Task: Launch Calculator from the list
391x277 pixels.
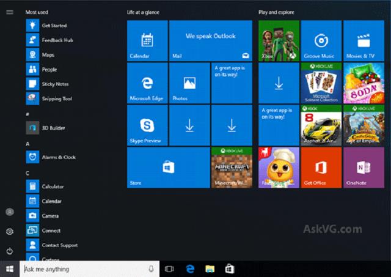Action: pos(45,187)
